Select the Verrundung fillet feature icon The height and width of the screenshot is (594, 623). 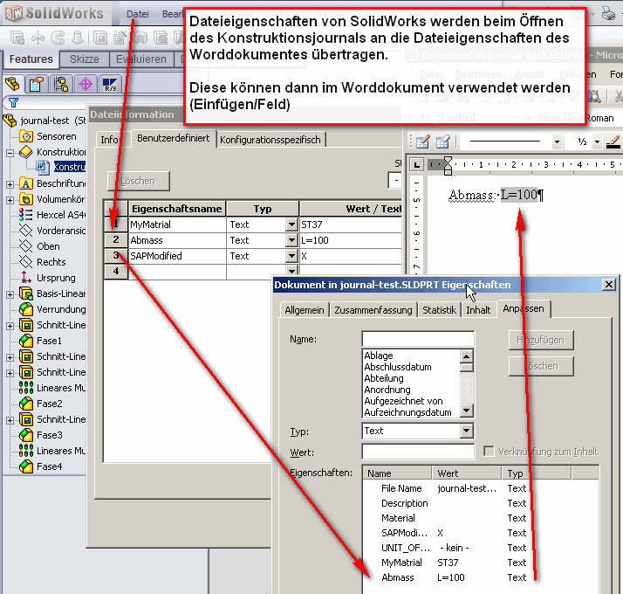tap(26, 309)
